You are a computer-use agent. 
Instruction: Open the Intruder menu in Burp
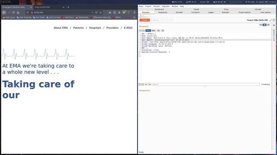point(157,6)
